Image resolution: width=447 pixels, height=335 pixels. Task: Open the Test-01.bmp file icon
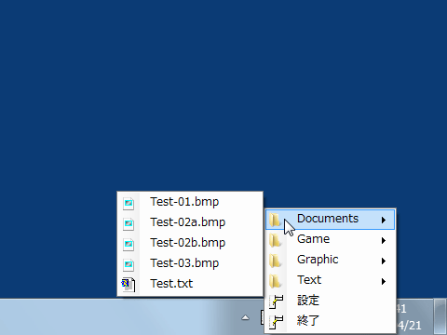pos(129,204)
